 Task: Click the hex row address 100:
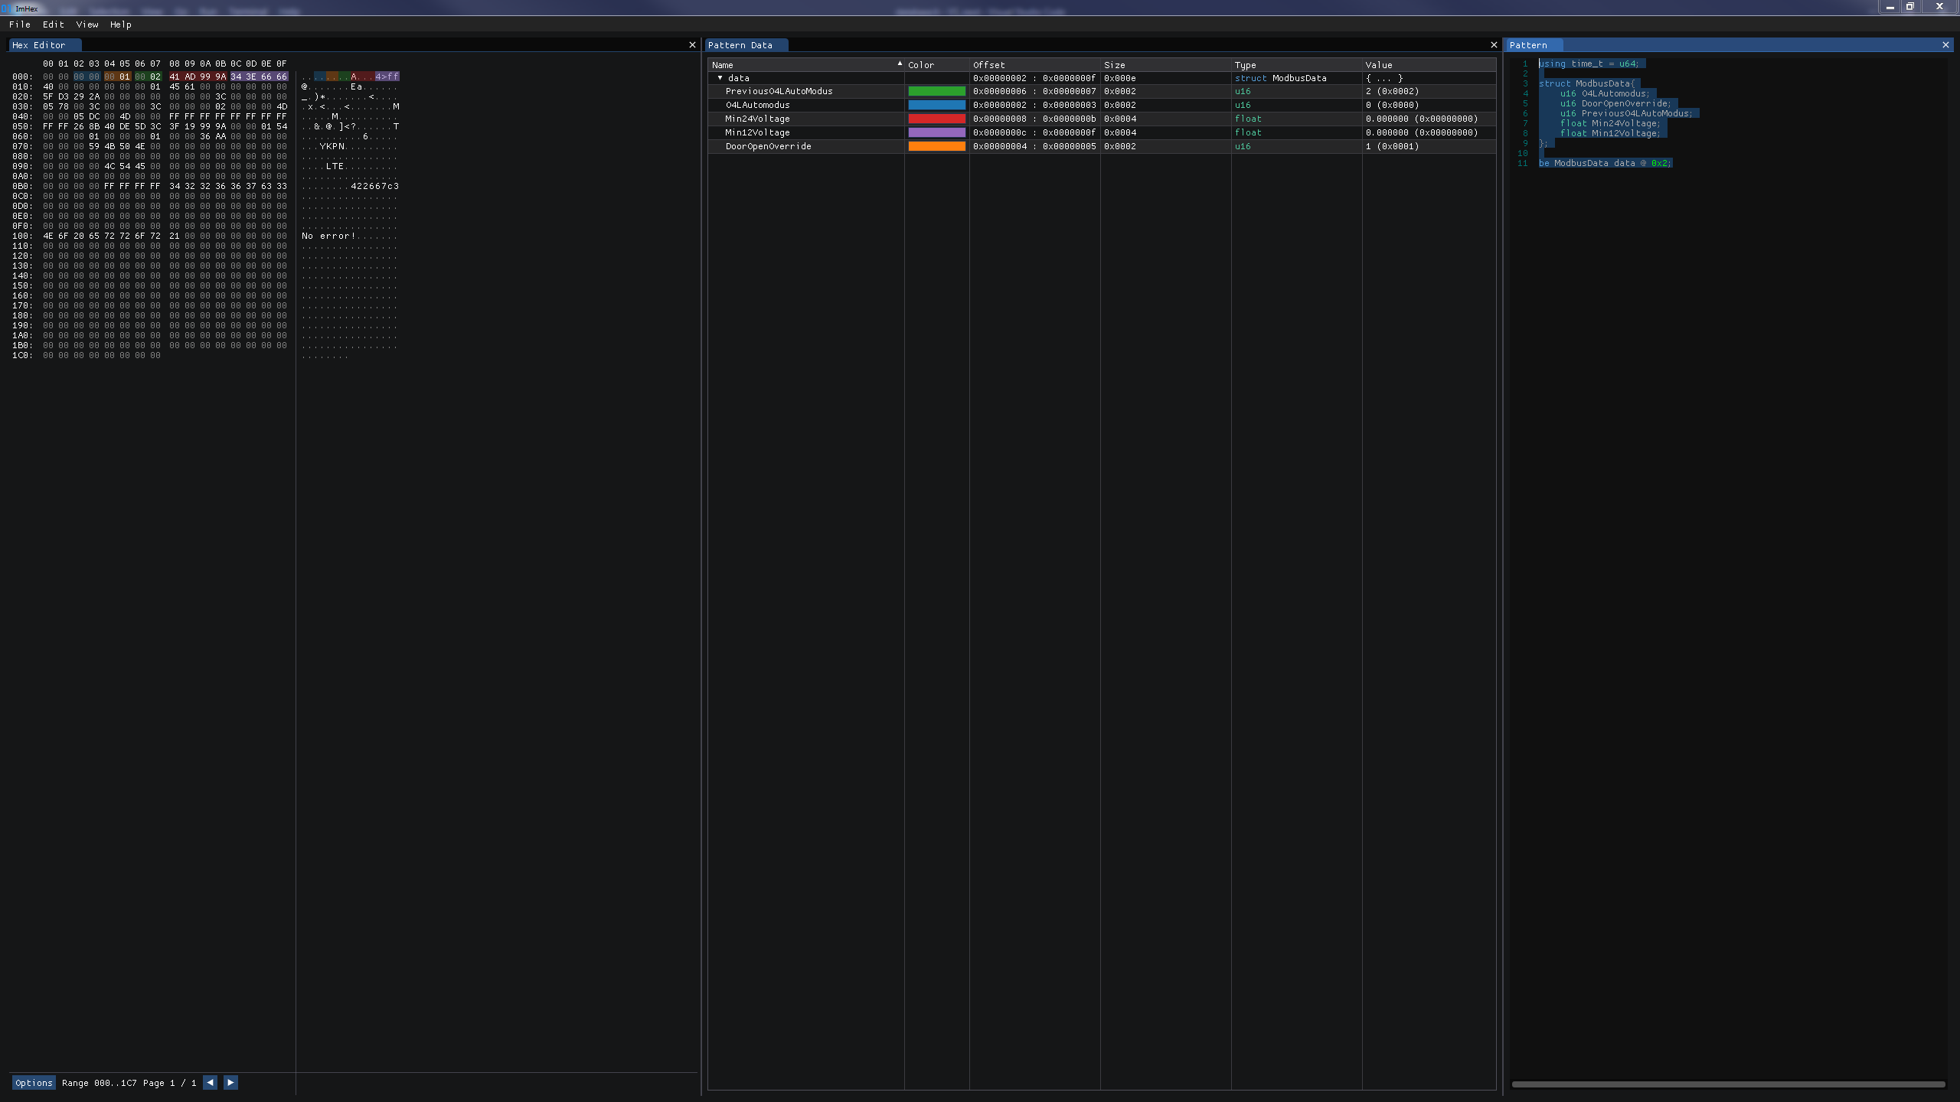(x=22, y=236)
